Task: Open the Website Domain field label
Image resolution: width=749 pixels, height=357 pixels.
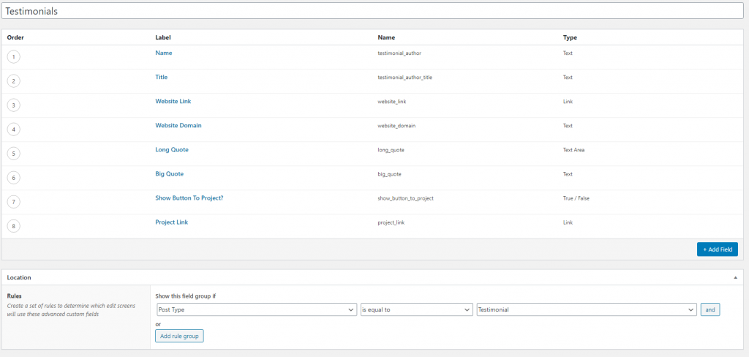Action: (x=178, y=125)
